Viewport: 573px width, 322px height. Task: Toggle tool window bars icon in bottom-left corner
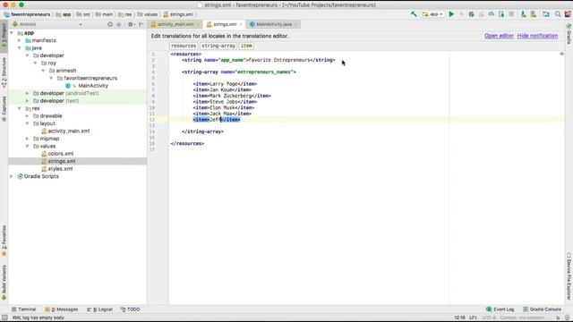tap(4, 318)
